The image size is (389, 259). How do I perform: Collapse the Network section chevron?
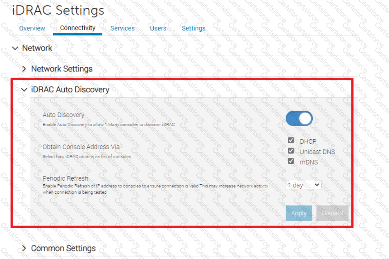15,48
